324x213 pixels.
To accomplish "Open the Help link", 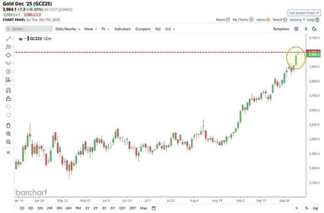I will point(313,20).
